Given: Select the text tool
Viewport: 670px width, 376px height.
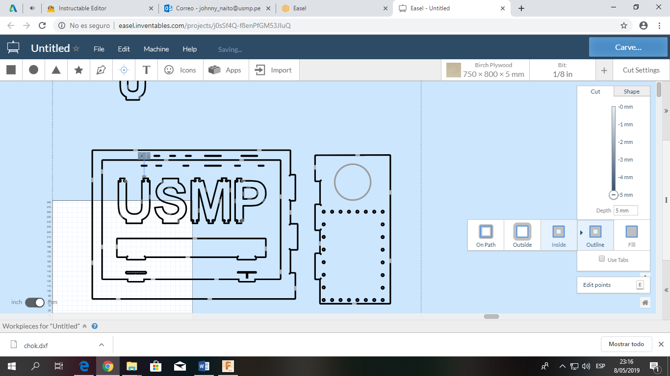Looking at the screenshot, I should [x=146, y=70].
